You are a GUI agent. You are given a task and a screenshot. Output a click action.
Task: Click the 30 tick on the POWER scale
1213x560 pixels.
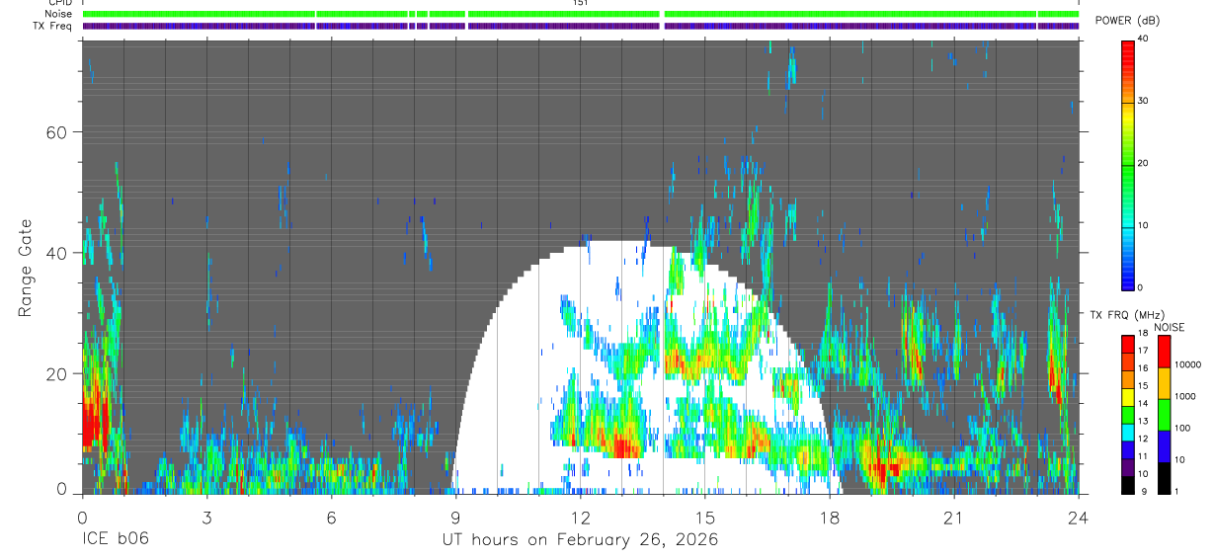[1144, 101]
